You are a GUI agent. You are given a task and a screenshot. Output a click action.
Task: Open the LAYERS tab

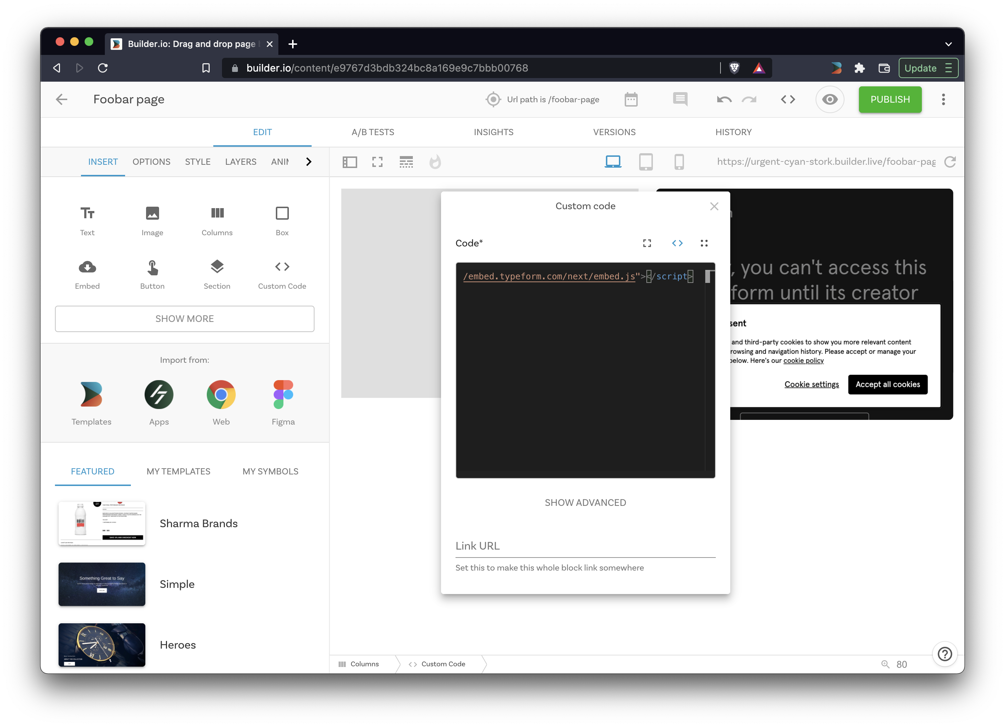240,162
